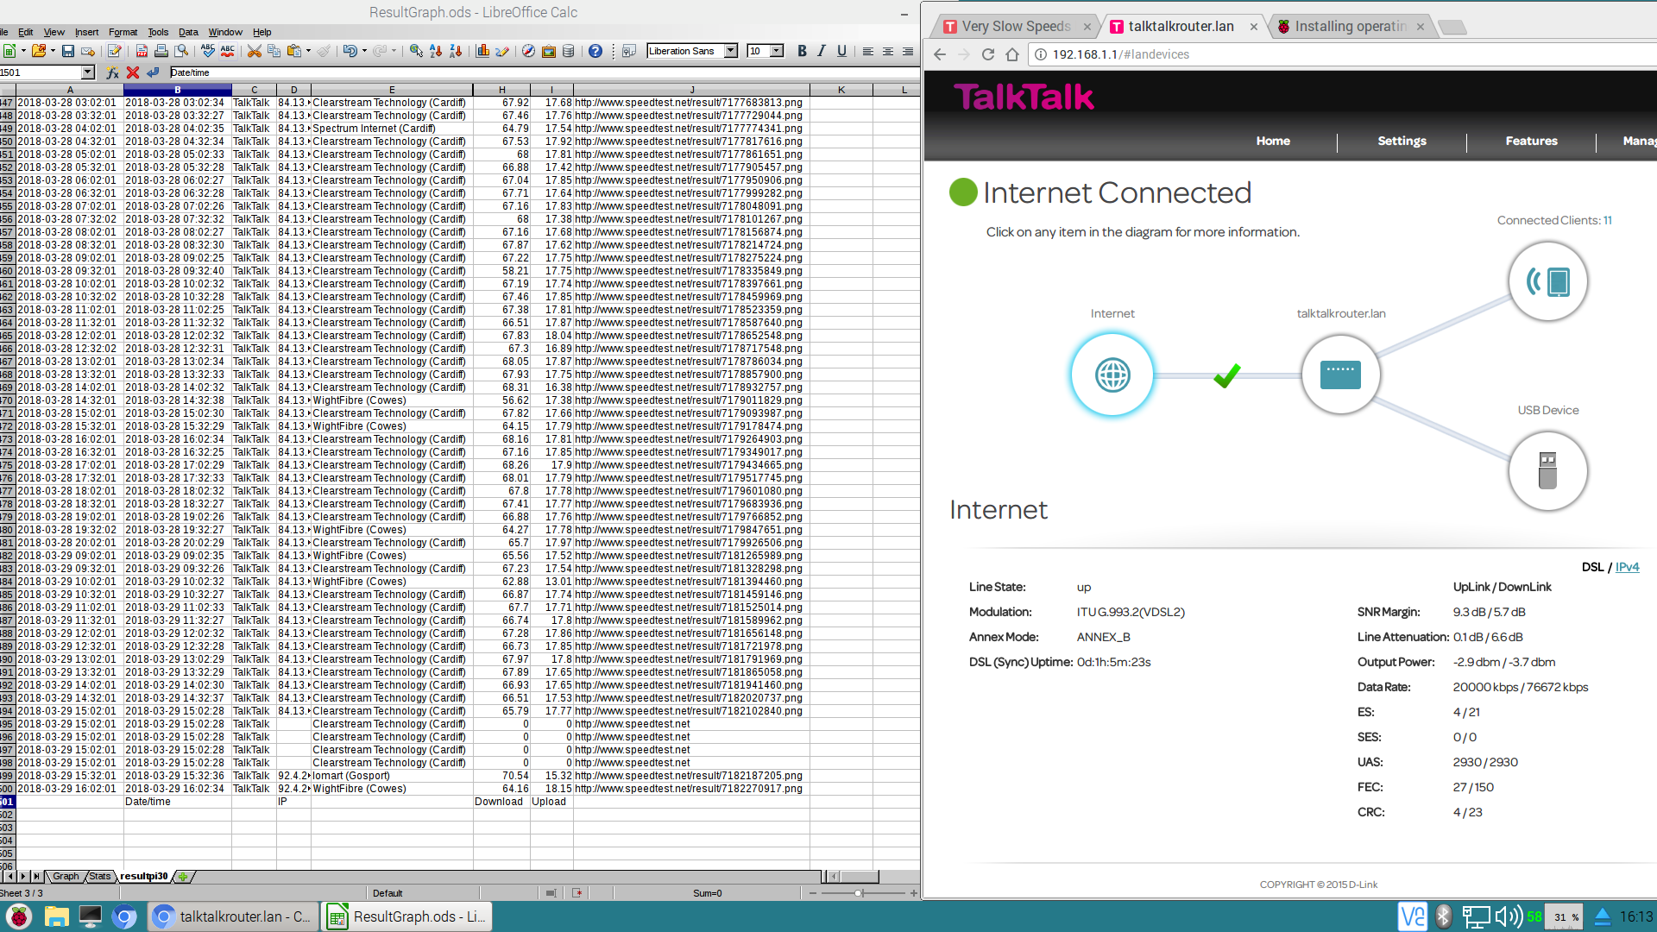Screen dimensions: 1657x932
Task: Toggle bold formatting
Action: (x=801, y=52)
